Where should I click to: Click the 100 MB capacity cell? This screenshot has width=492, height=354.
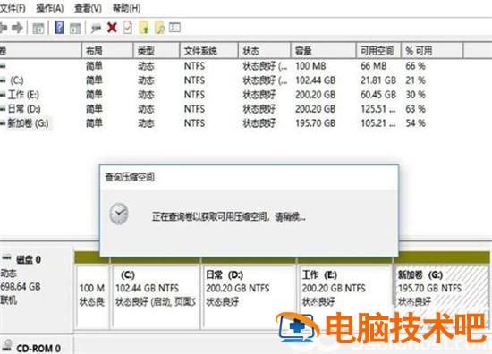point(310,66)
